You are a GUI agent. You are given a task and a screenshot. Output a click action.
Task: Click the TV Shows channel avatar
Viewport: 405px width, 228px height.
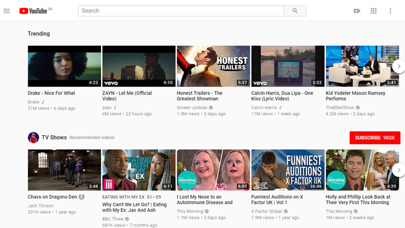[x=33, y=138]
